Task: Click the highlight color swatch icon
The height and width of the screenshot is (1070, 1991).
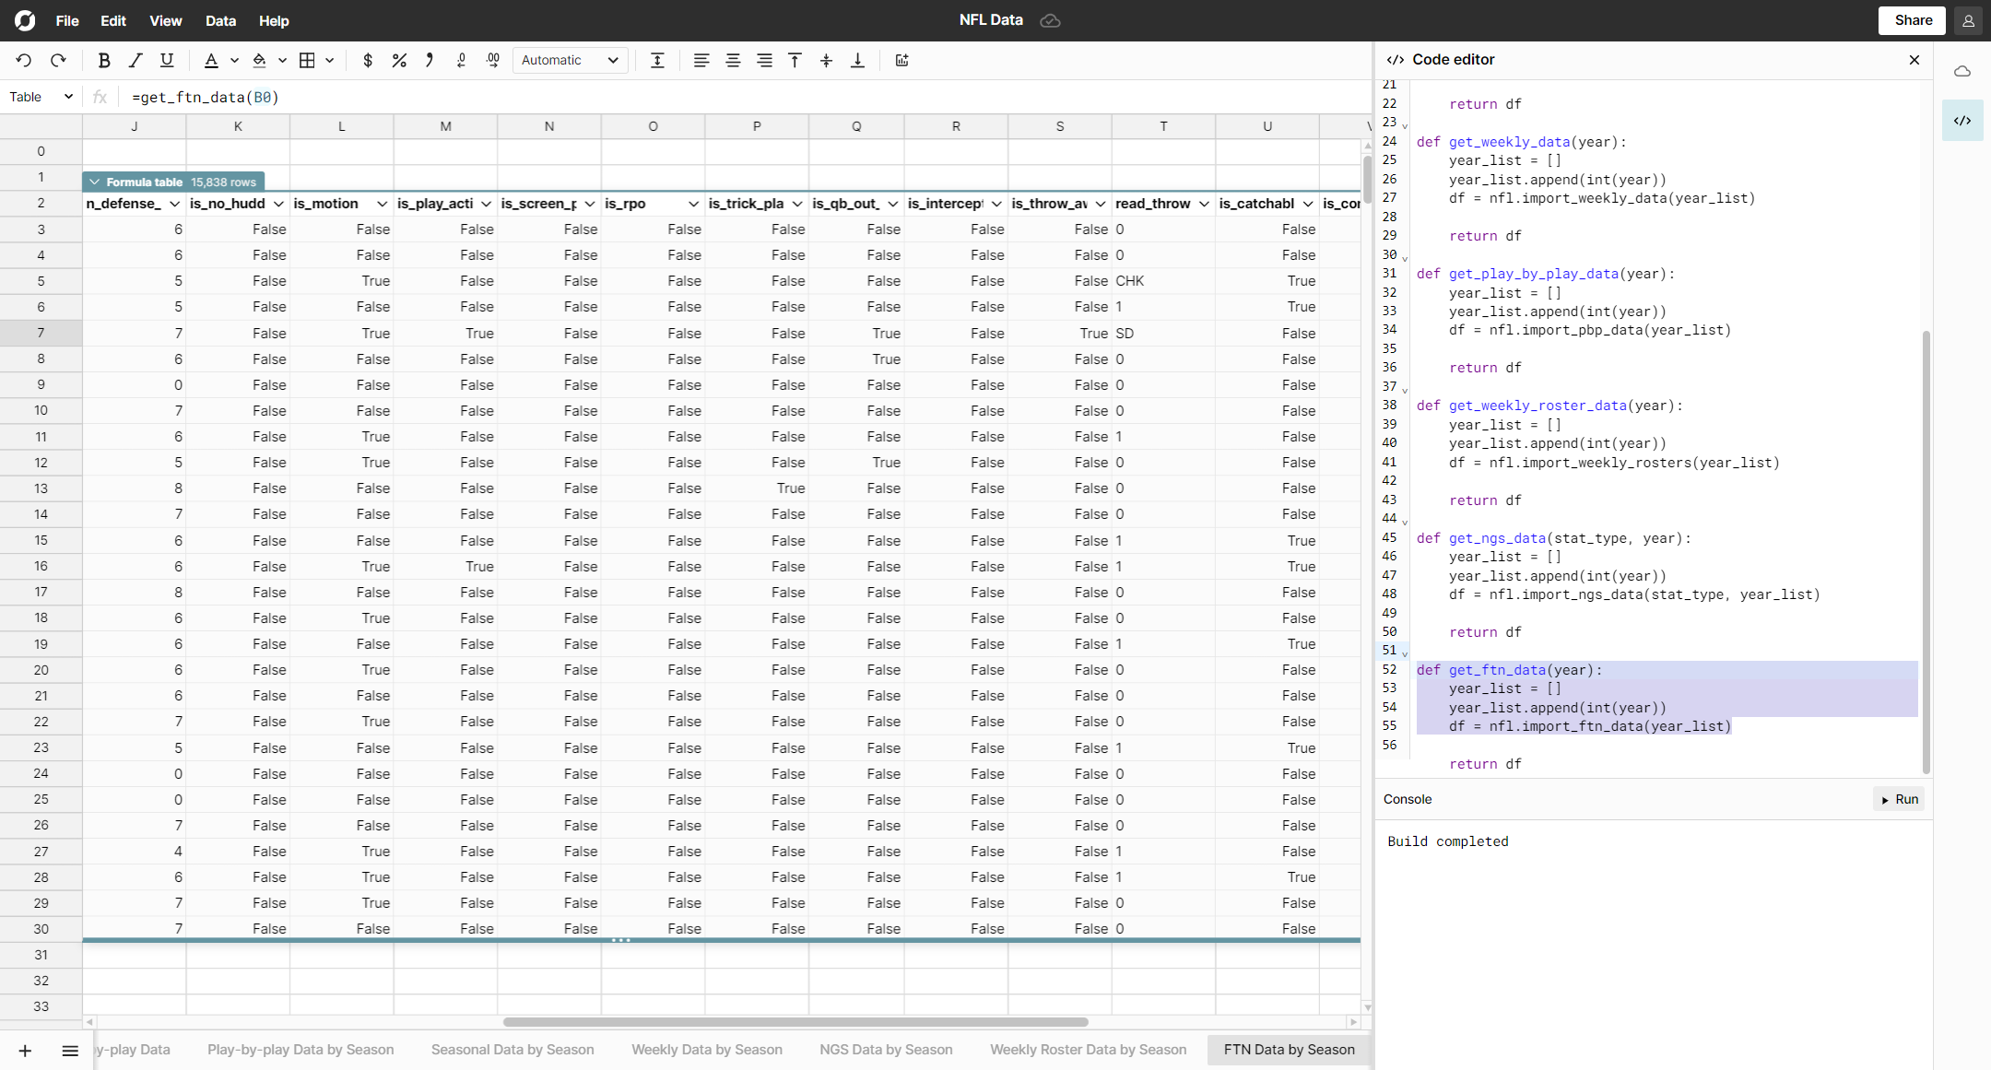Action: click(x=260, y=61)
